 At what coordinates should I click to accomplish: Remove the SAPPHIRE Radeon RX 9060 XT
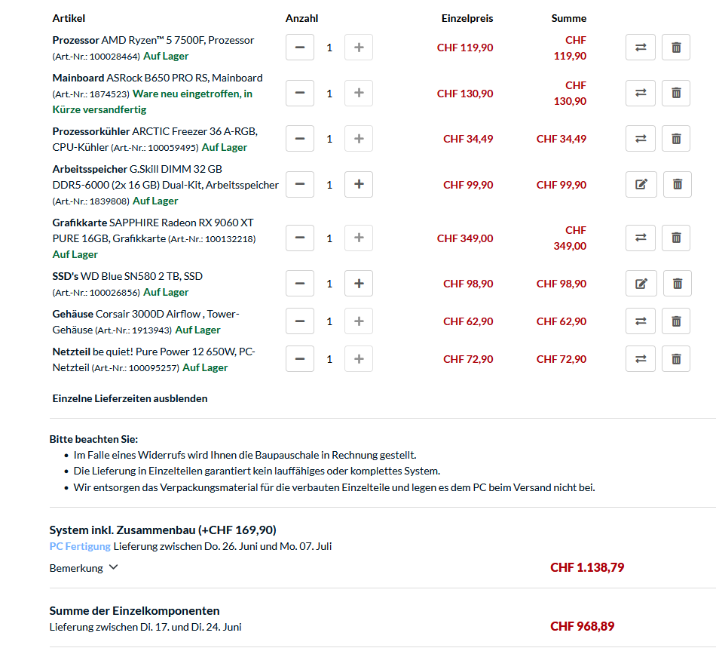point(676,238)
